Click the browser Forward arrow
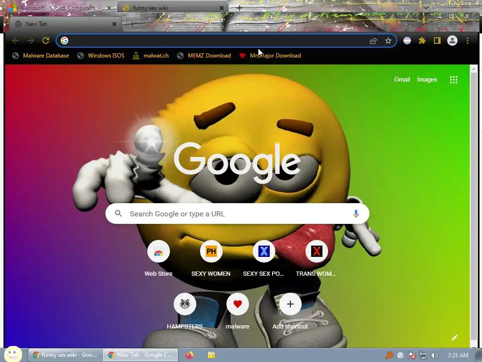482x362 pixels. [x=31, y=41]
